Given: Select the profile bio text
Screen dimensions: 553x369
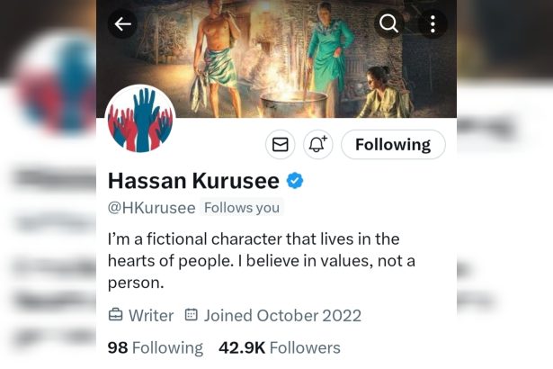Looking at the screenshot, I should 262,261.
